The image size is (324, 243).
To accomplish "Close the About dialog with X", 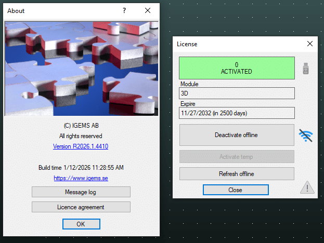I will tap(148, 10).
